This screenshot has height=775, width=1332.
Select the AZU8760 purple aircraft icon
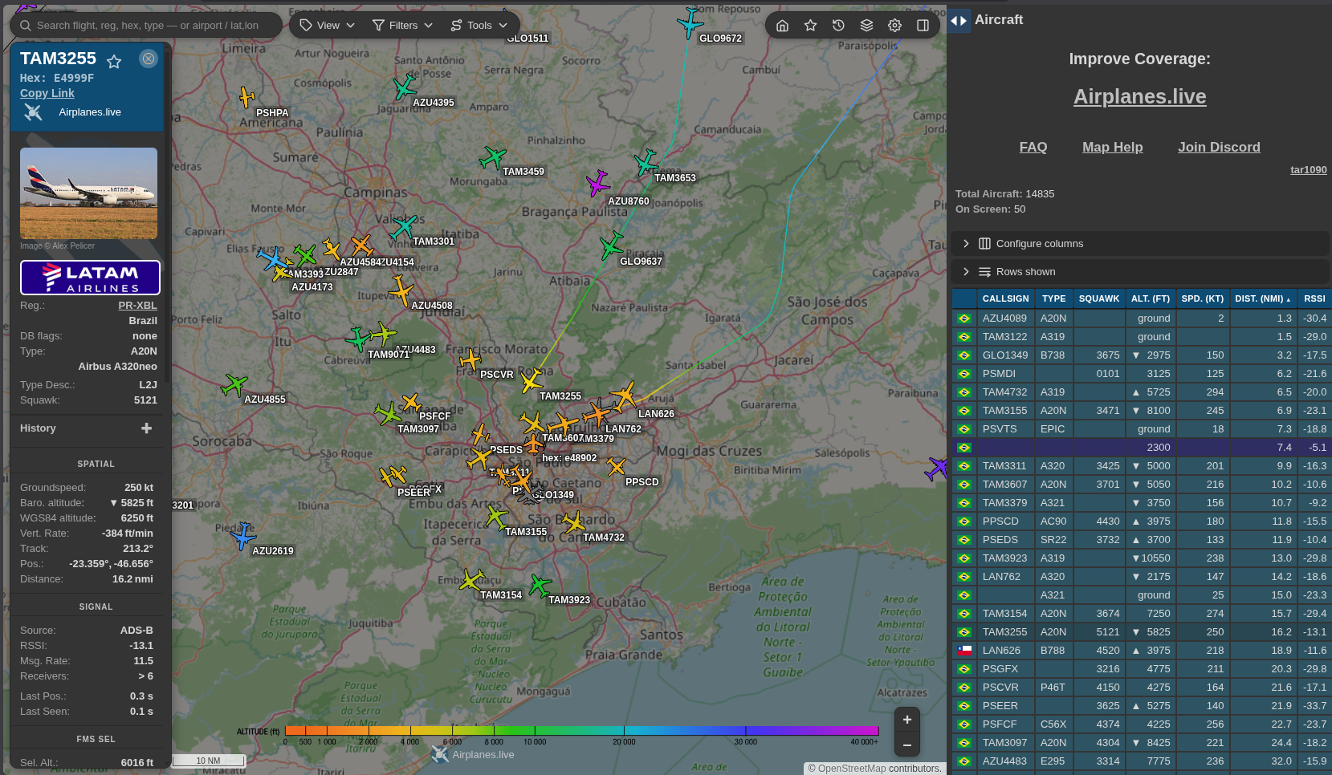point(597,183)
